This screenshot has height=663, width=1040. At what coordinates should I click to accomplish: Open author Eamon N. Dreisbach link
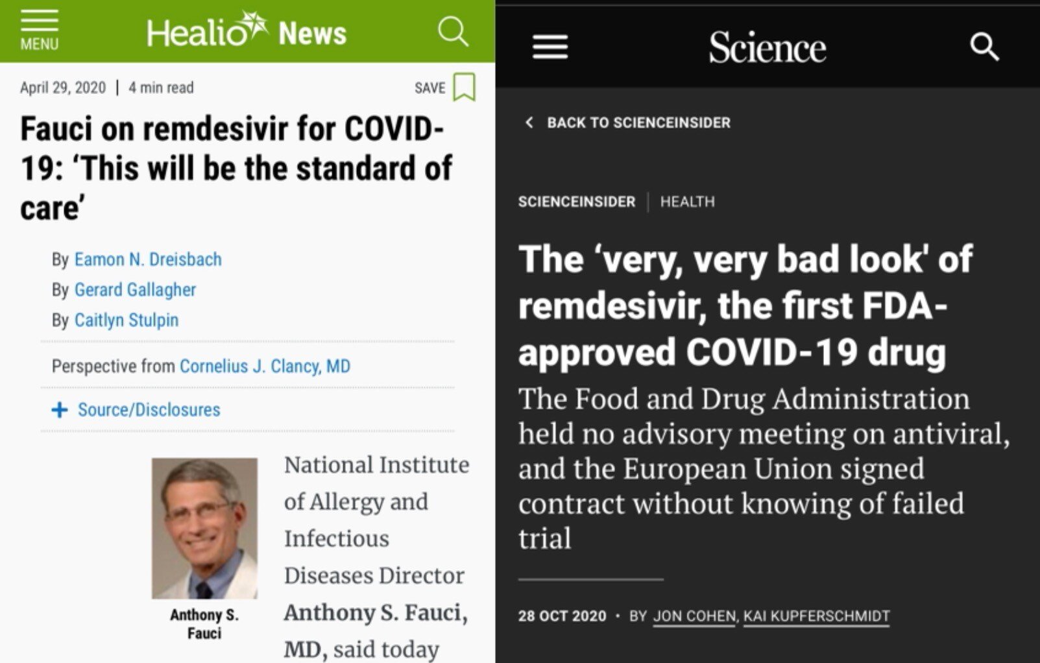(148, 259)
